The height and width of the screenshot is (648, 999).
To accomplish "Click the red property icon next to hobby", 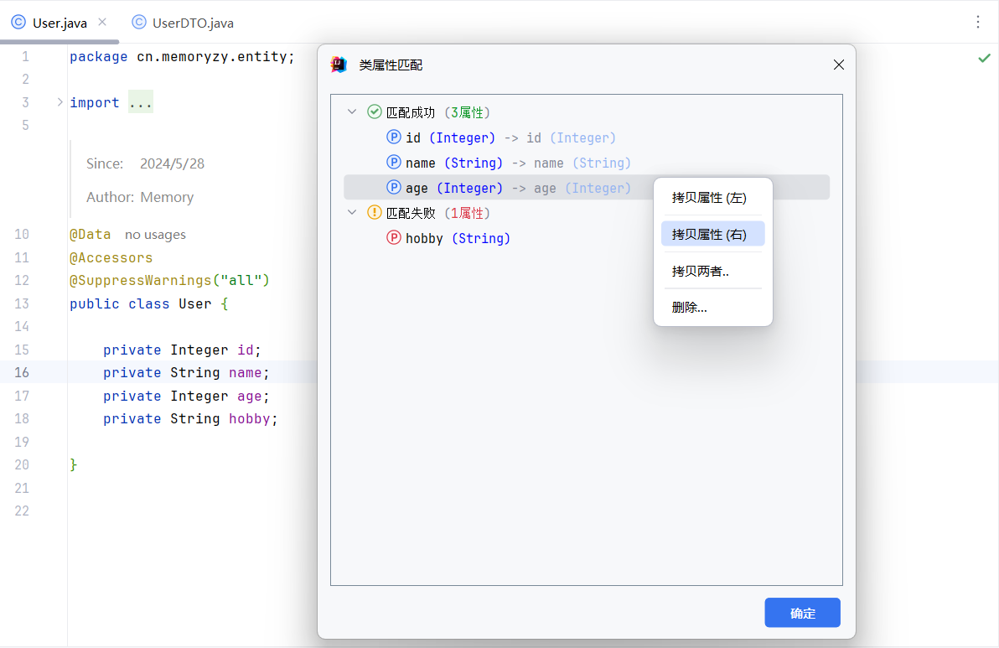I will [394, 238].
